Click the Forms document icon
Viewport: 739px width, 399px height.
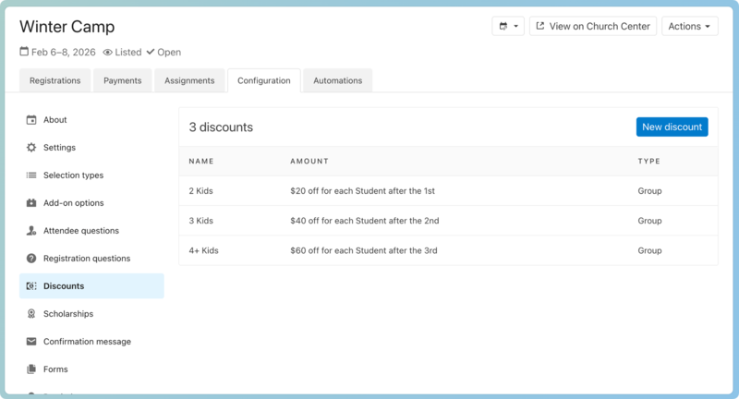(31, 369)
